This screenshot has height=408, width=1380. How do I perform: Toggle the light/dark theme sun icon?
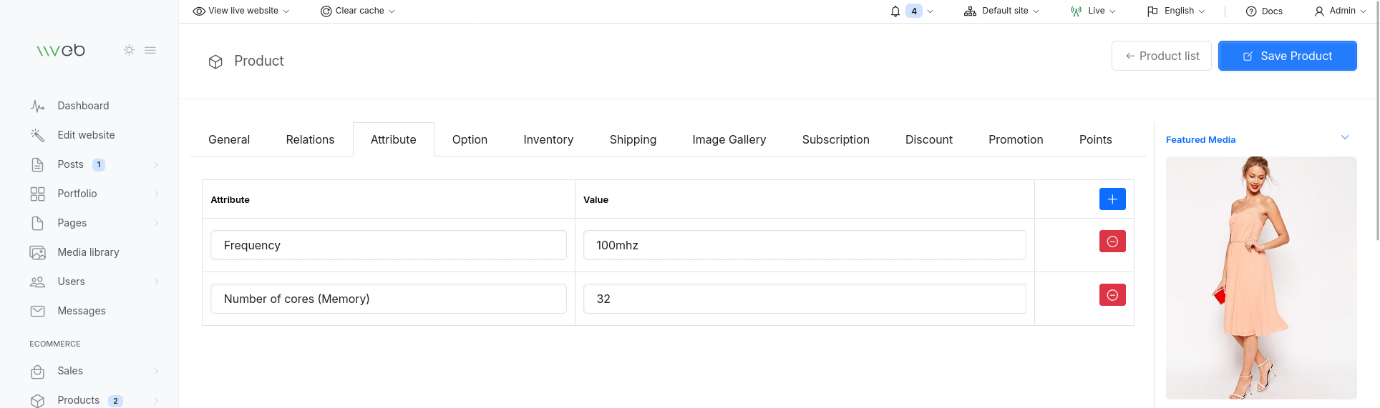pyautogui.click(x=129, y=50)
